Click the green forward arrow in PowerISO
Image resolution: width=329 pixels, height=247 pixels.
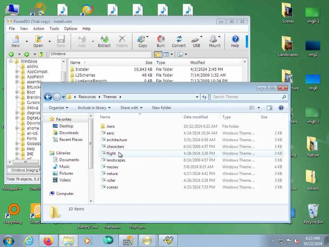27,54
